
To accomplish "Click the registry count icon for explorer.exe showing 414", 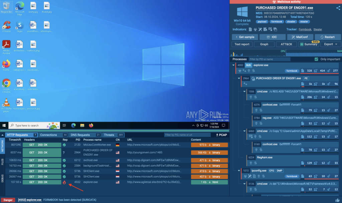I will pyautogui.click(x=316, y=71).
